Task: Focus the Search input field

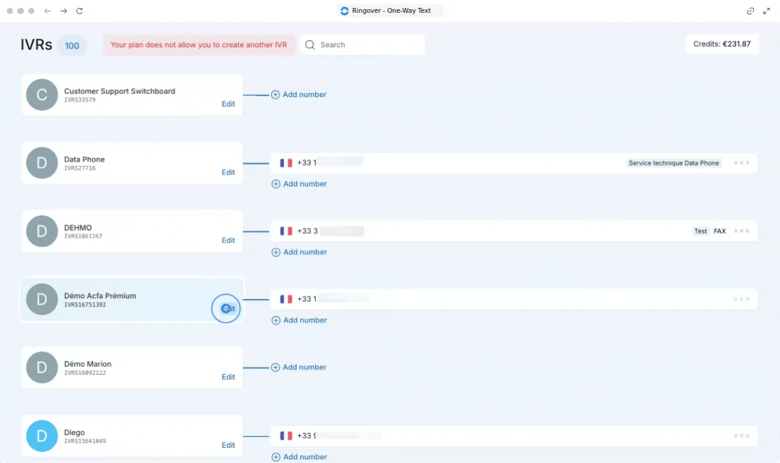Action: click(x=362, y=45)
